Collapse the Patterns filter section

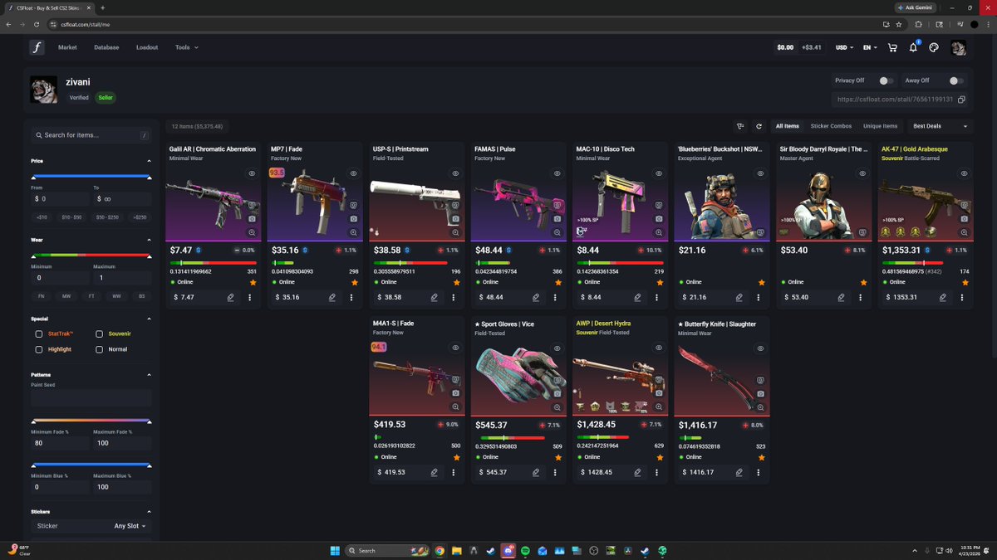coord(149,375)
